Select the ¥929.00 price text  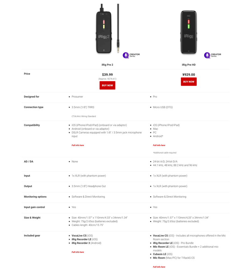(x=189, y=75)
